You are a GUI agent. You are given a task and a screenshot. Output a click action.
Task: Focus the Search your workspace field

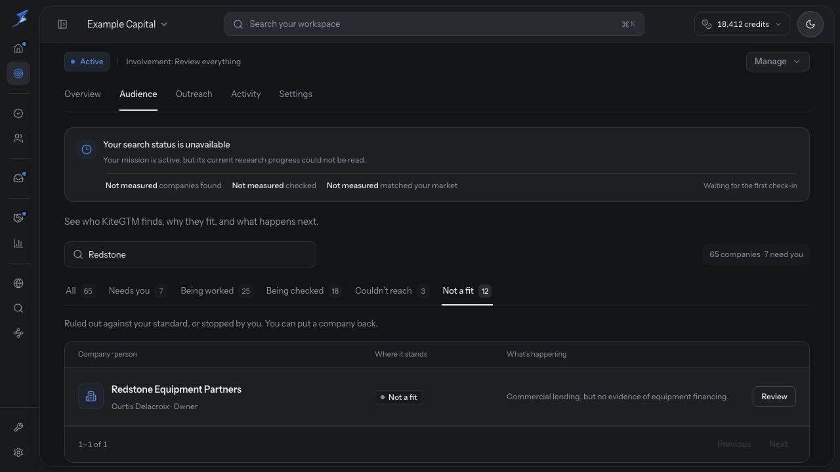click(434, 24)
